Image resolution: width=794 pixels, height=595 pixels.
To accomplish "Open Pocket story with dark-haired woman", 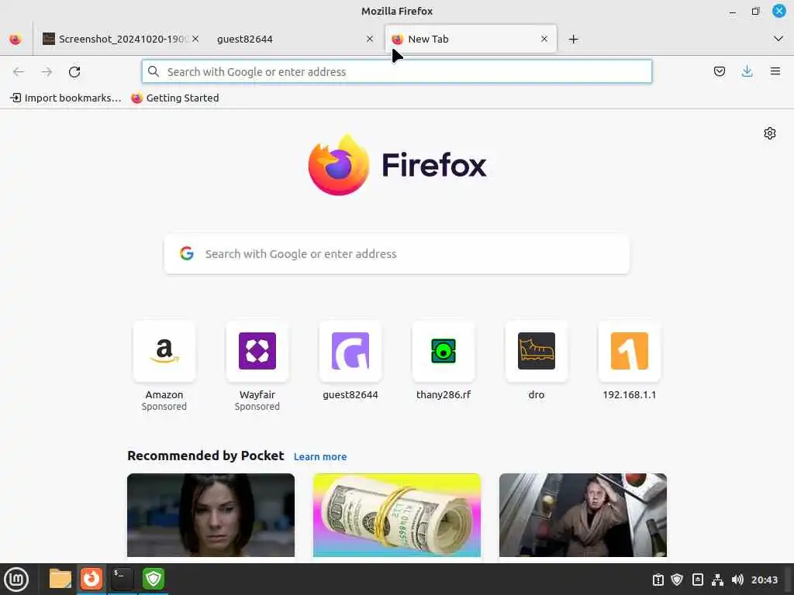I will 211,515.
